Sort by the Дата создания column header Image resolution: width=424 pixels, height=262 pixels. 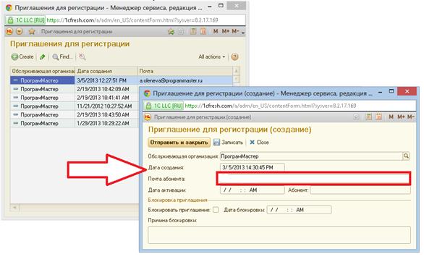pos(106,71)
